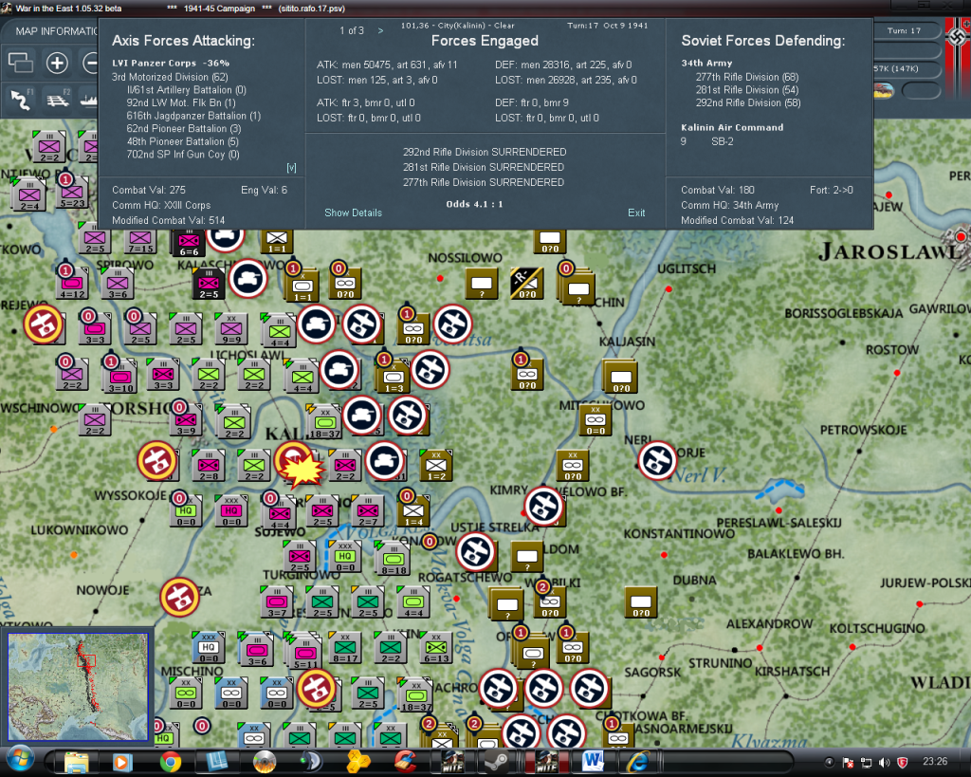Select the unit counter labeled 8=17
The height and width of the screenshot is (777, 971).
345,647
